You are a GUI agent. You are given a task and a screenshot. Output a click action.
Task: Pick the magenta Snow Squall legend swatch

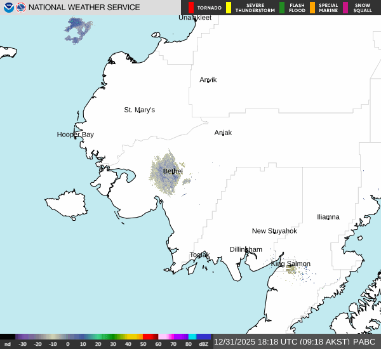pyautogui.click(x=345, y=8)
